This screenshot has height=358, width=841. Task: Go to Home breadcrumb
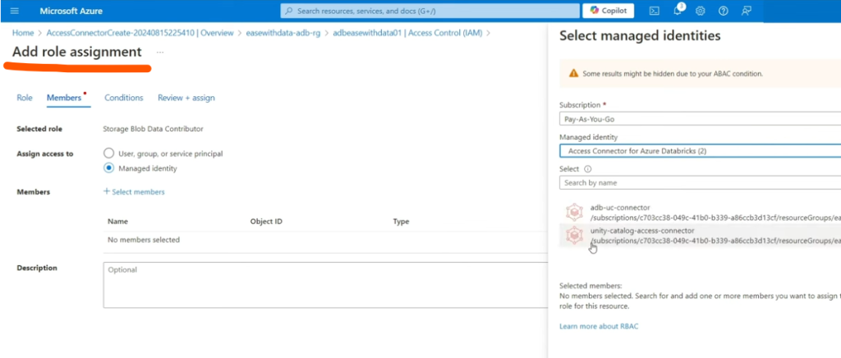(x=23, y=33)
